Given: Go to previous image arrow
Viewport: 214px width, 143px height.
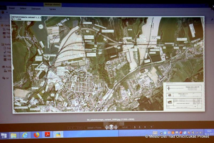Looking at the screenshot, I should tap(107, 127).
